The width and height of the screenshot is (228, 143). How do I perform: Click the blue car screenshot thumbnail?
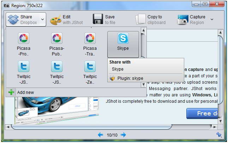coord(57,110)
